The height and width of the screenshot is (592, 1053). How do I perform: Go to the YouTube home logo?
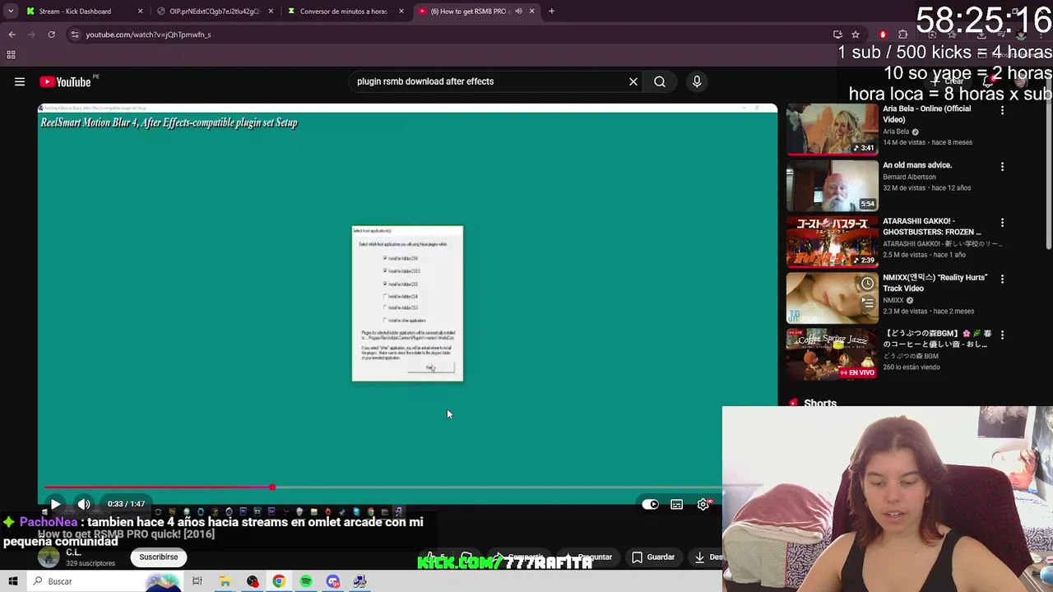pyautogui.click(x=65, y=81)
